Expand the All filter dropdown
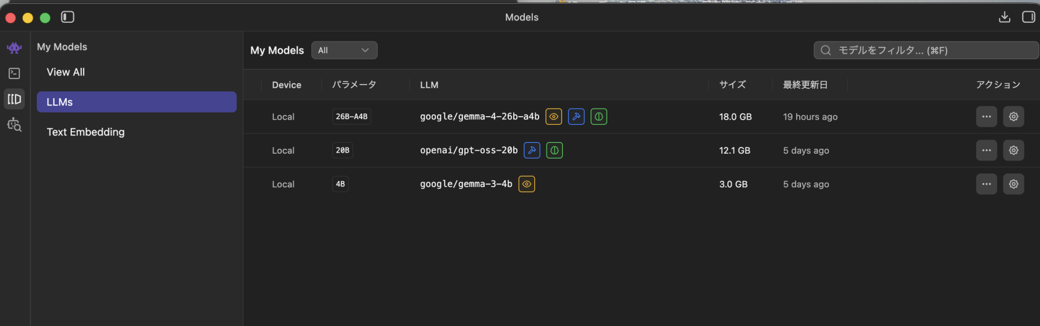 pyautogui.click(x=344, y=51)
